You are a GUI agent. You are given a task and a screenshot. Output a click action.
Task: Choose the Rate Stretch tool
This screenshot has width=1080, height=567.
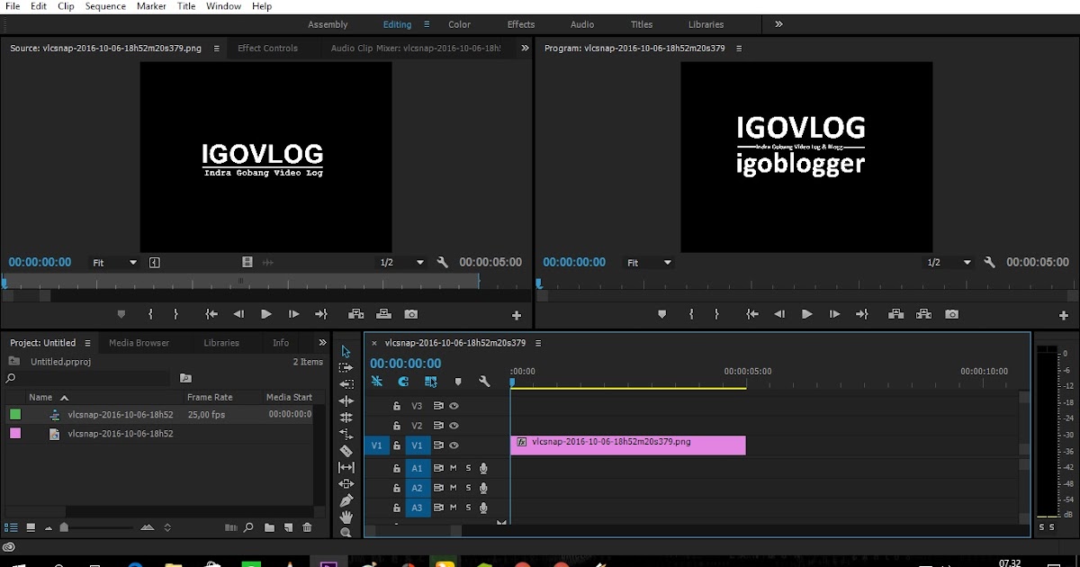click(x=346, y=434)
